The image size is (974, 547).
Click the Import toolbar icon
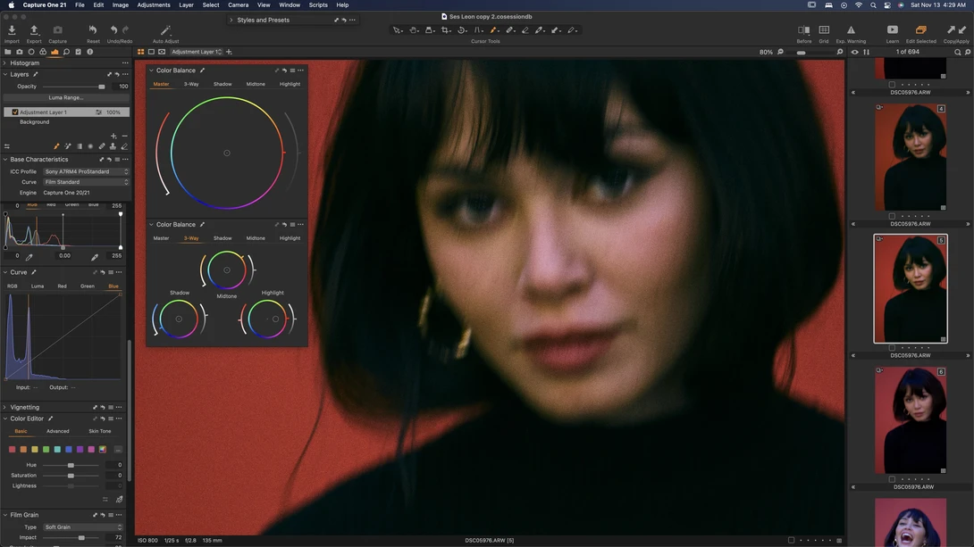(x=12, y=29)
